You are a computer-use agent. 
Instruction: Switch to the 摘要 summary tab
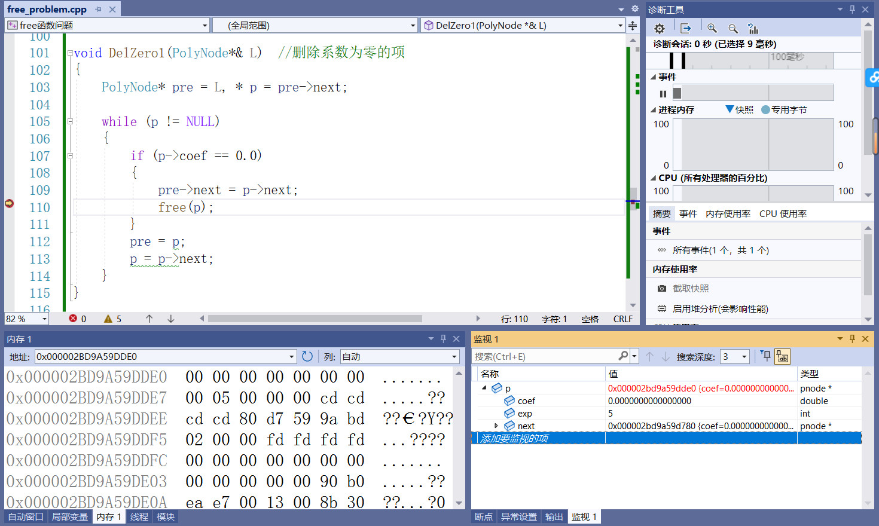[661, 213]
